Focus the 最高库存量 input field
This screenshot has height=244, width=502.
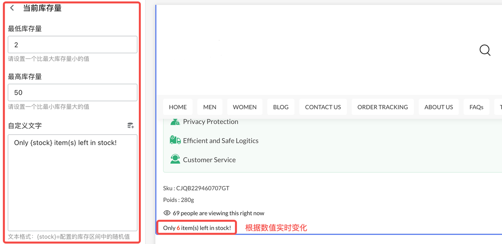click(73, 92)
